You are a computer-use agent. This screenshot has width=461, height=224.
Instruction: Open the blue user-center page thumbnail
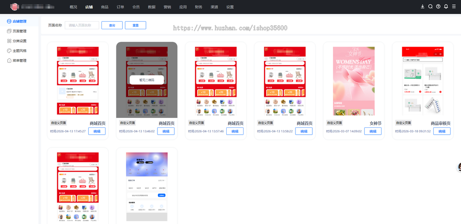coord(147,187)
